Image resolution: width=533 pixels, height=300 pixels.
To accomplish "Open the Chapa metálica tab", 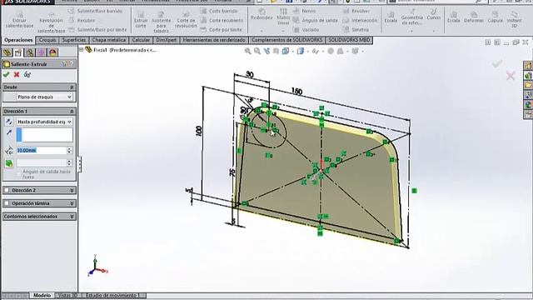I will 109,40.
